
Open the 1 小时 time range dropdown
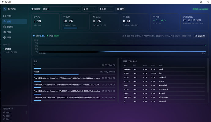coord(106,9)
